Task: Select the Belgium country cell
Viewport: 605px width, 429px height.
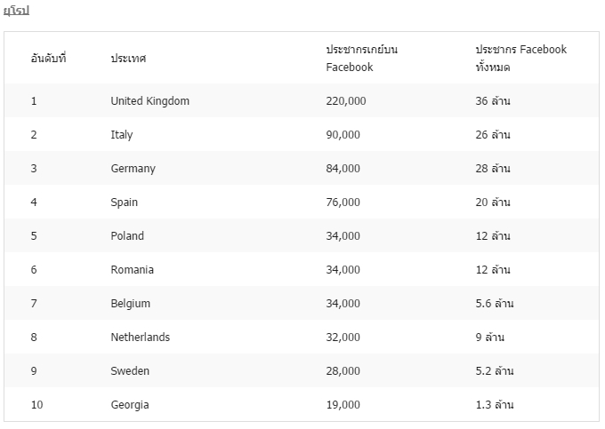Action: [131, 304]
